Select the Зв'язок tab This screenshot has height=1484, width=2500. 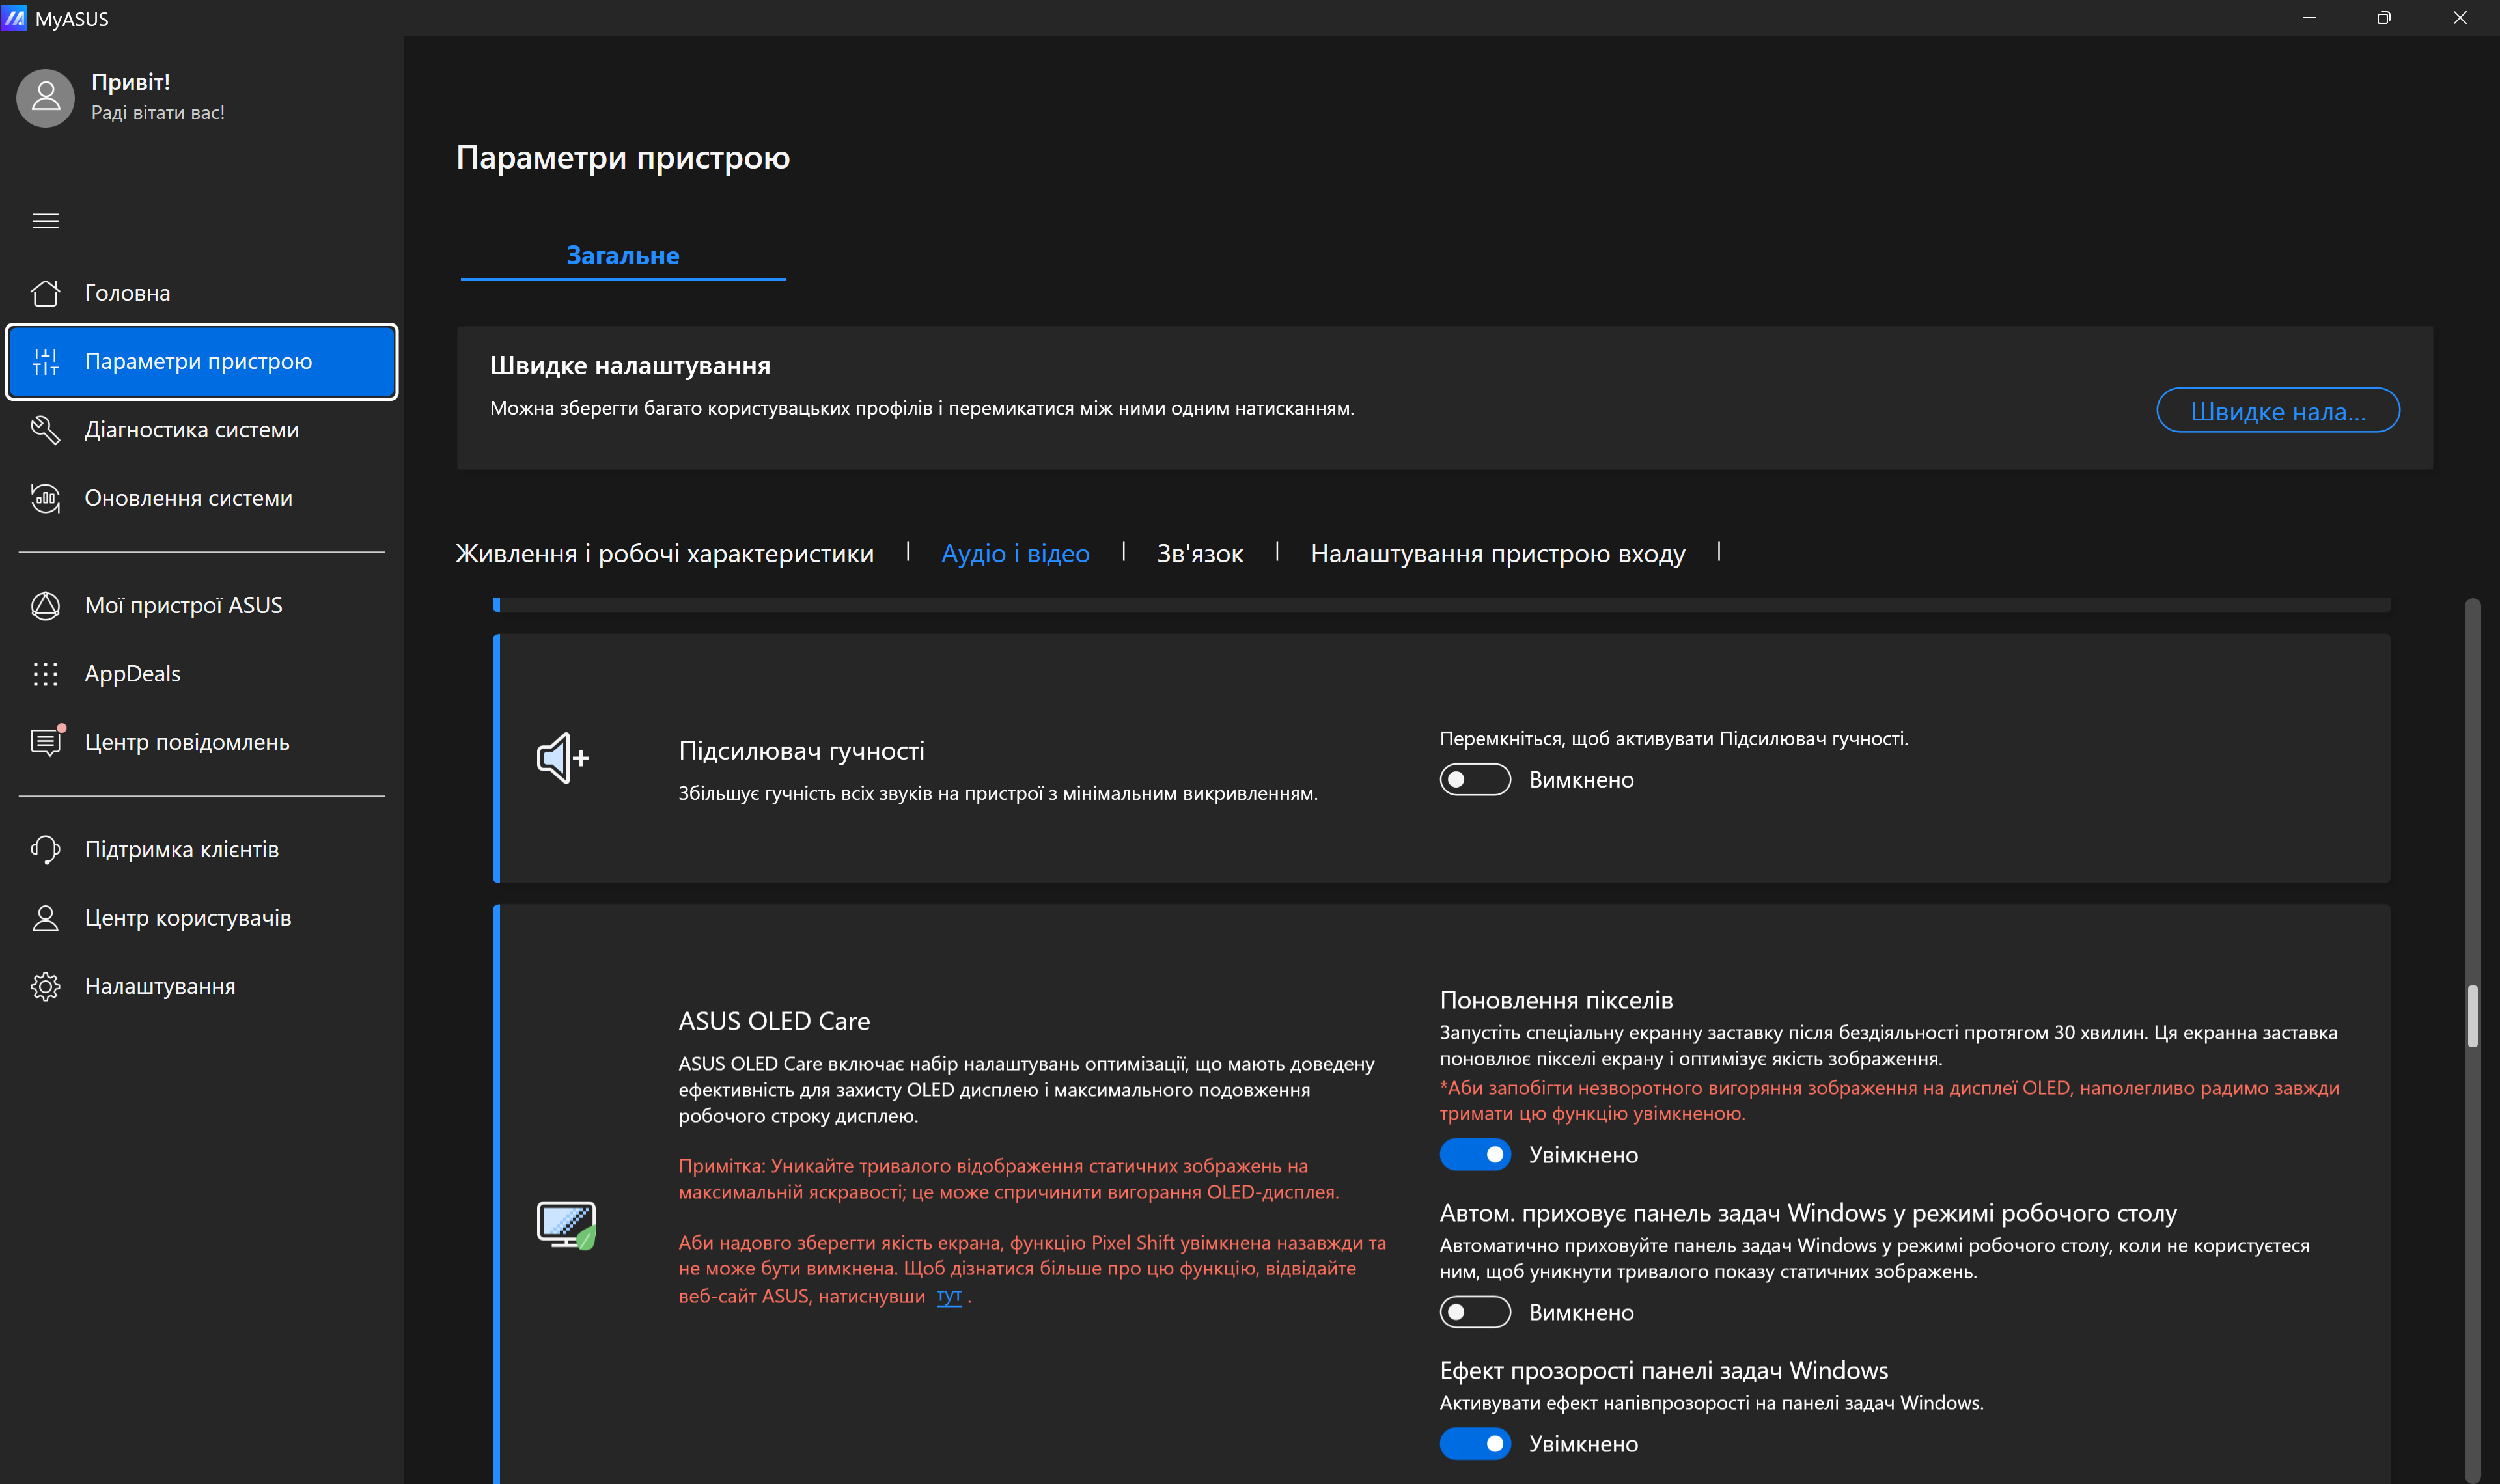coord(1199,554)
